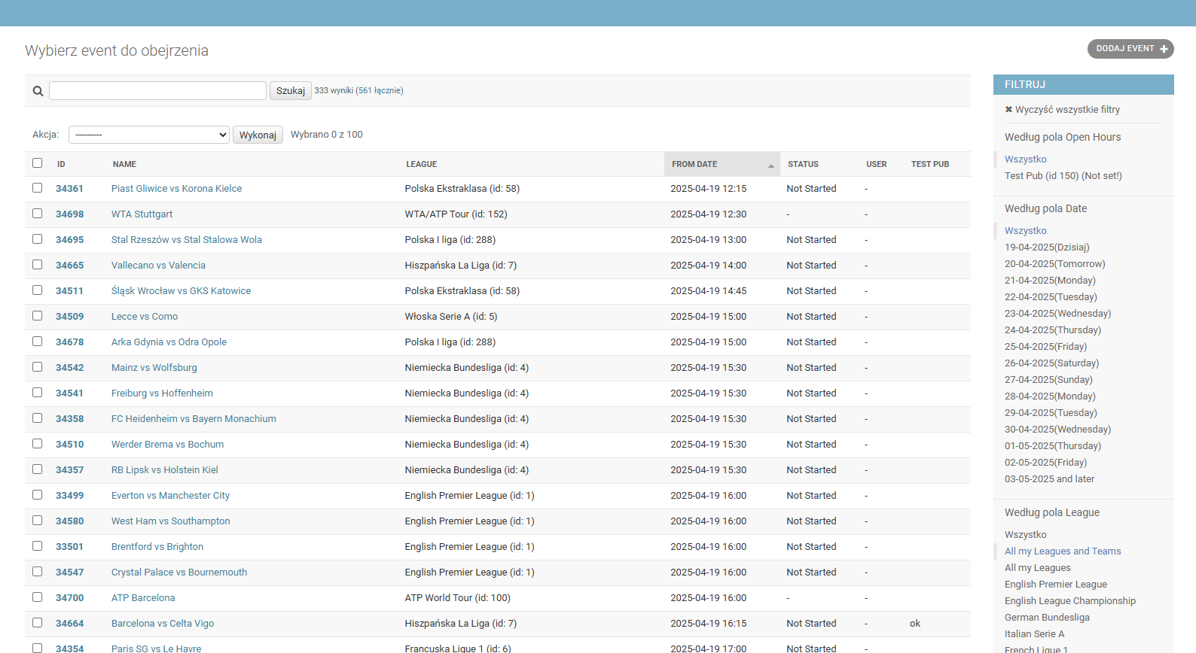The image size is (1196, 653).
Task: Filter by Test Pub (id 150)
Action: 1063,176
